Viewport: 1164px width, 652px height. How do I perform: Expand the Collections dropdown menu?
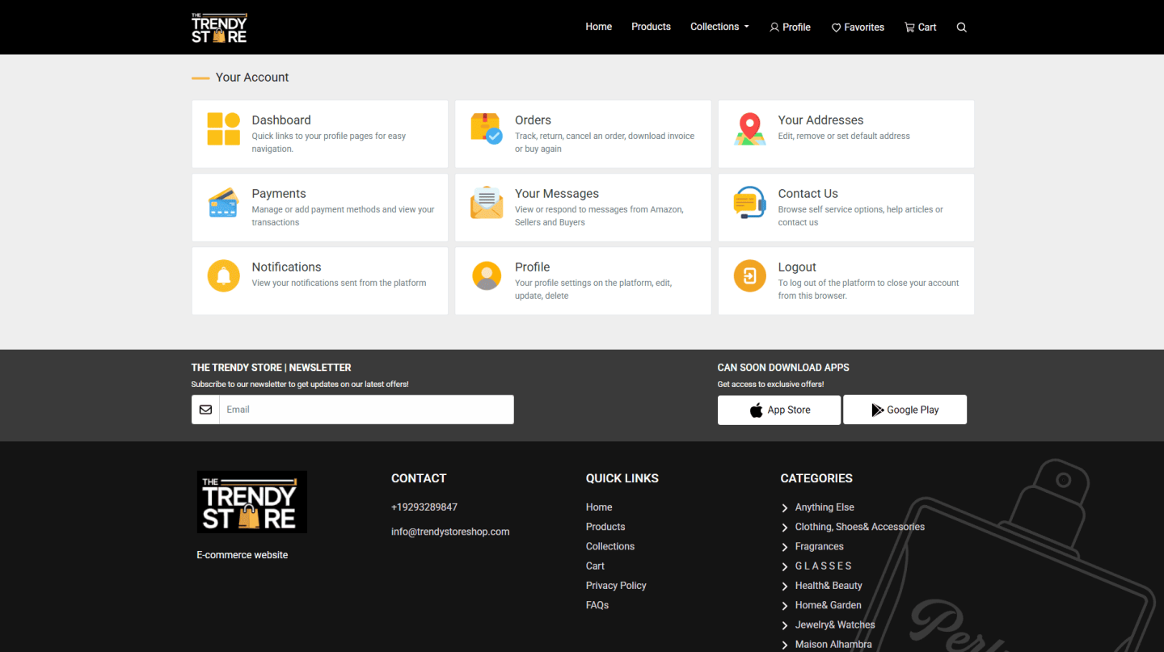(x=719, y=27)
